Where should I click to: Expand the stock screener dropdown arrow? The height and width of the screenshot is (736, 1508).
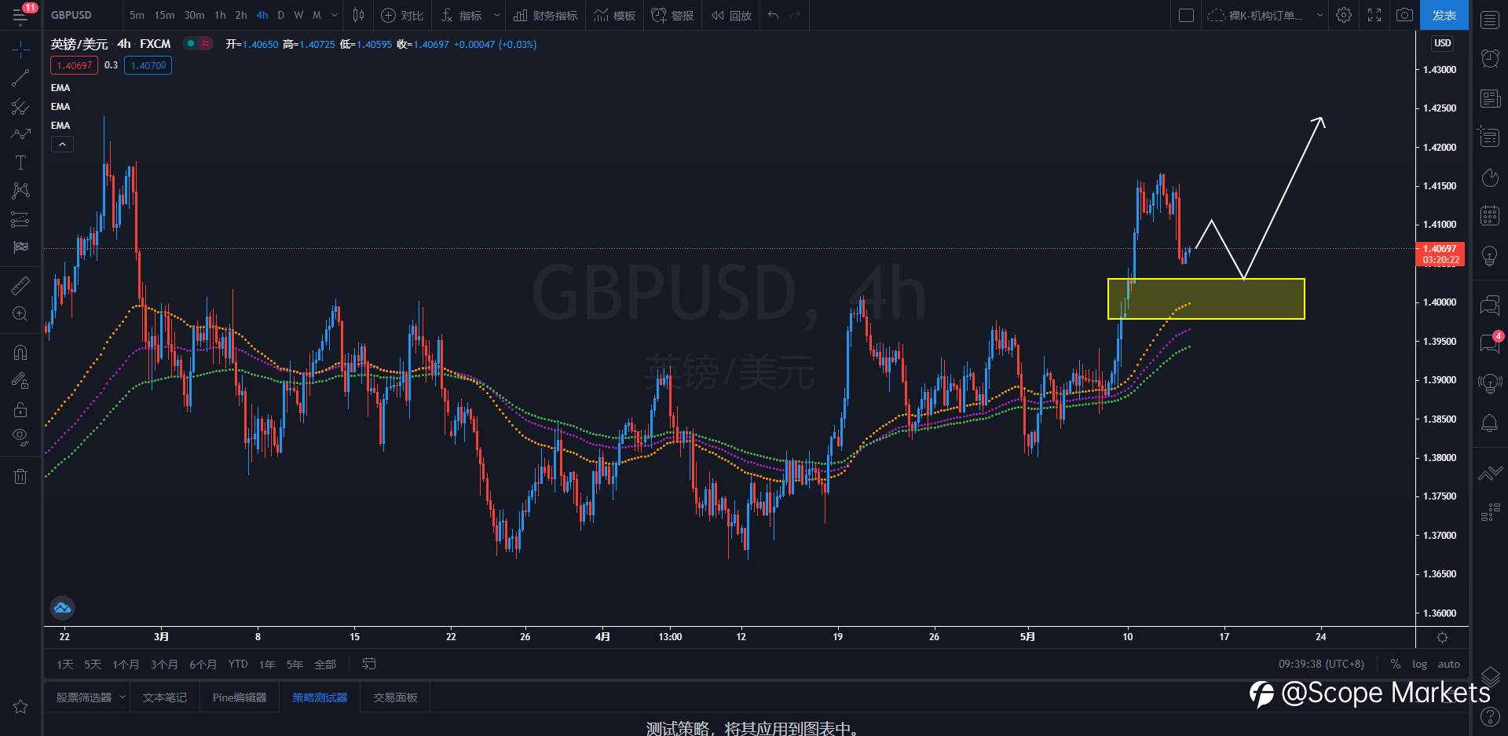pos(123,698)
